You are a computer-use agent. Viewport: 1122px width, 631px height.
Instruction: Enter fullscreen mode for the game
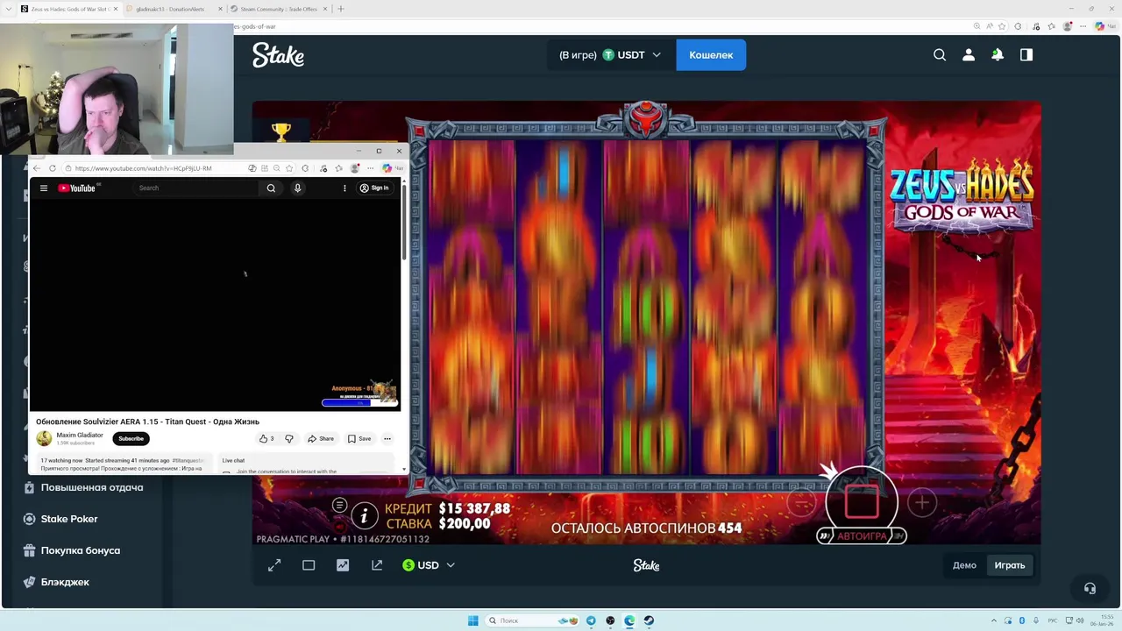coord(274,565)
